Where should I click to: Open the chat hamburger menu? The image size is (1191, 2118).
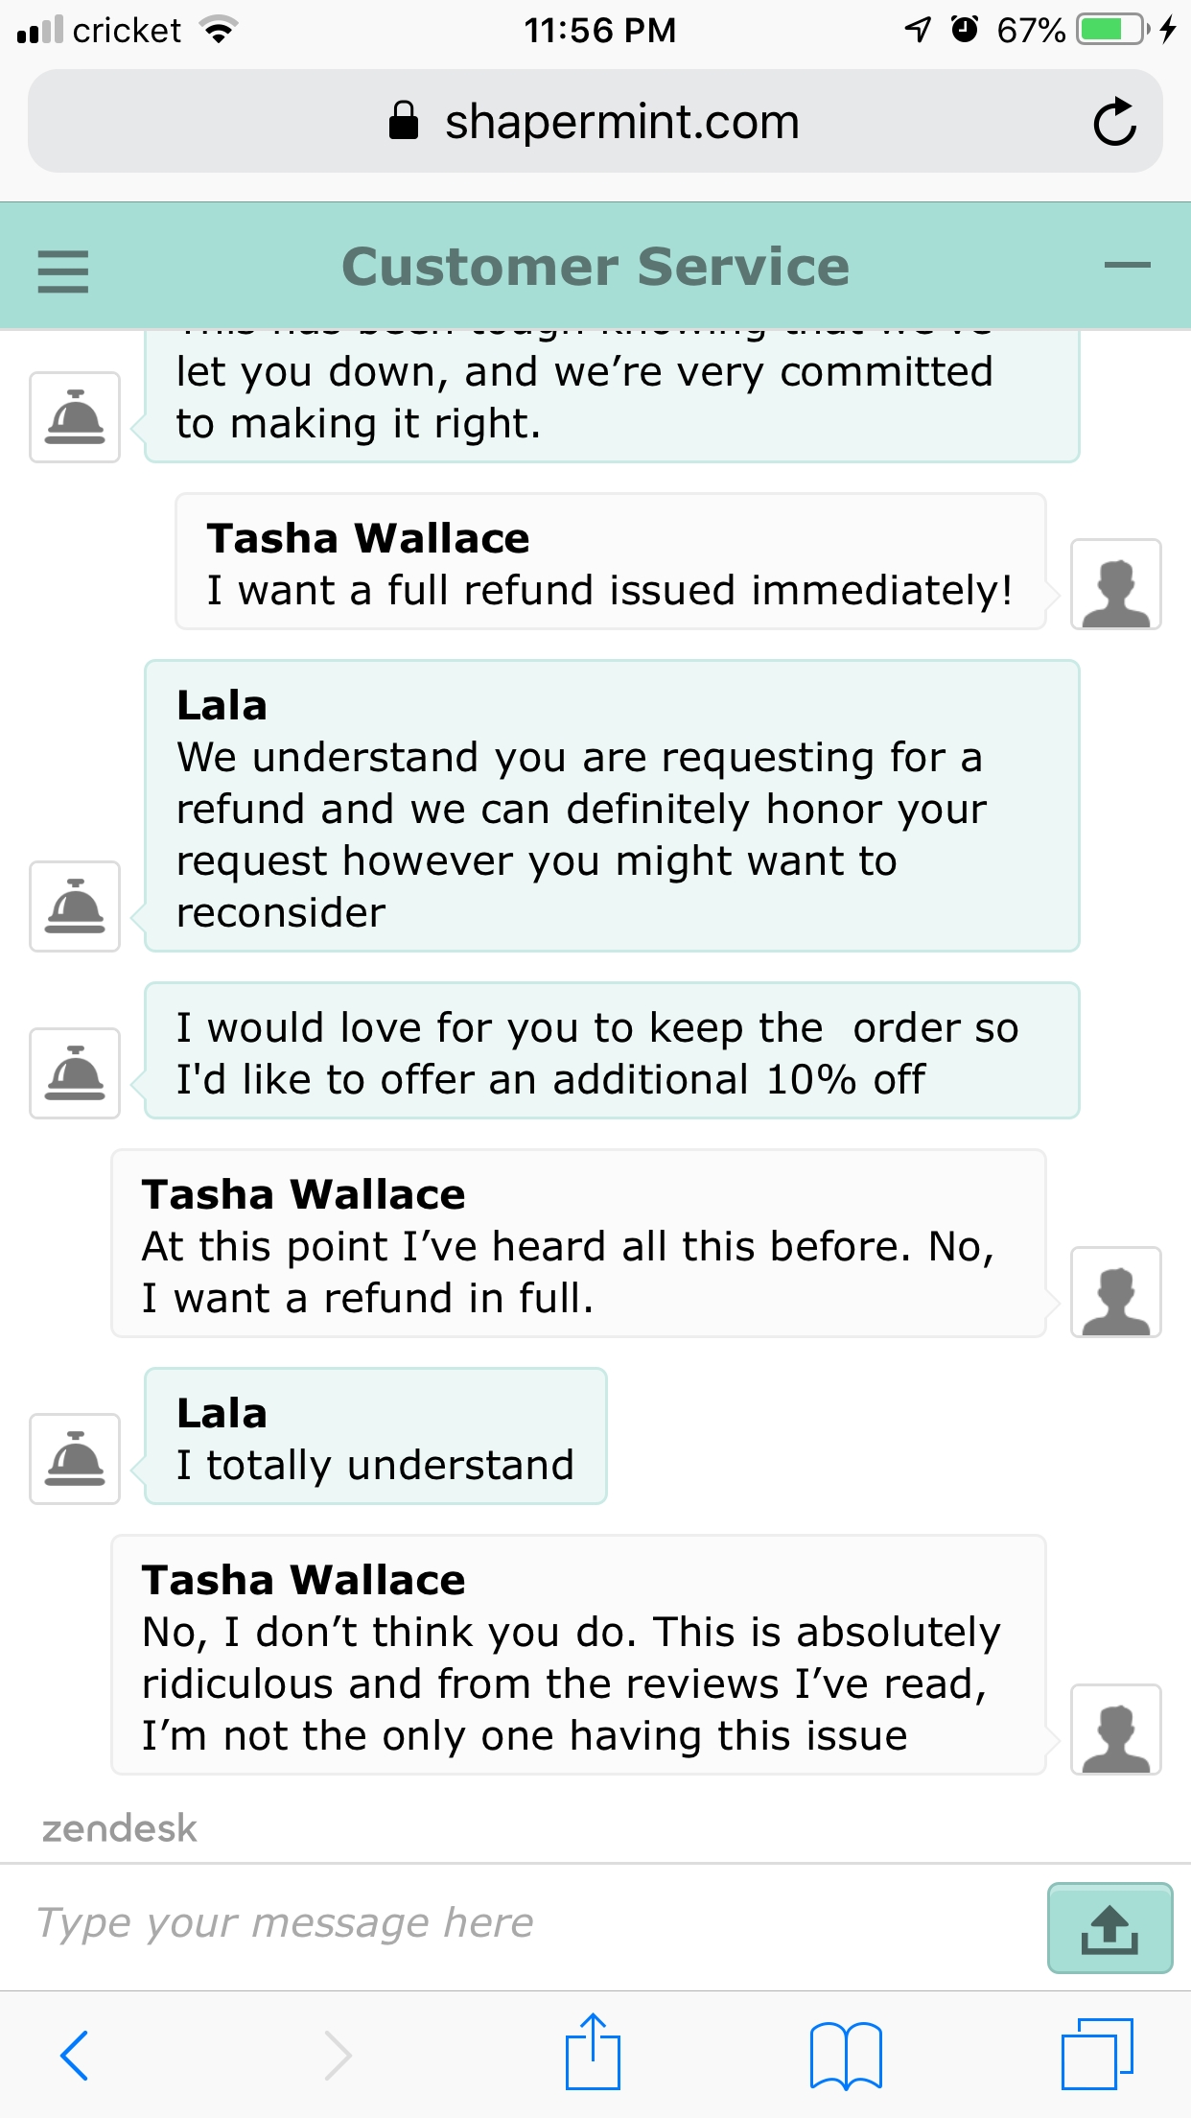(x=63, y=271)
